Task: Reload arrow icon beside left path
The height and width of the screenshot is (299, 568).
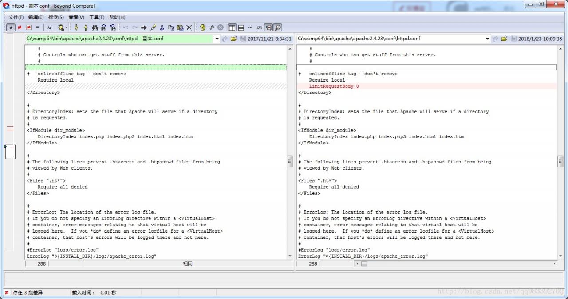Action: coord(225,39)
